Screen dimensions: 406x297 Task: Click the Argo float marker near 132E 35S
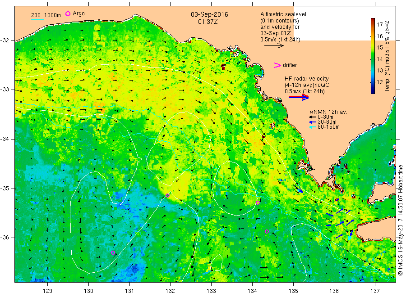pyautogui.click(x=167, y=195)
